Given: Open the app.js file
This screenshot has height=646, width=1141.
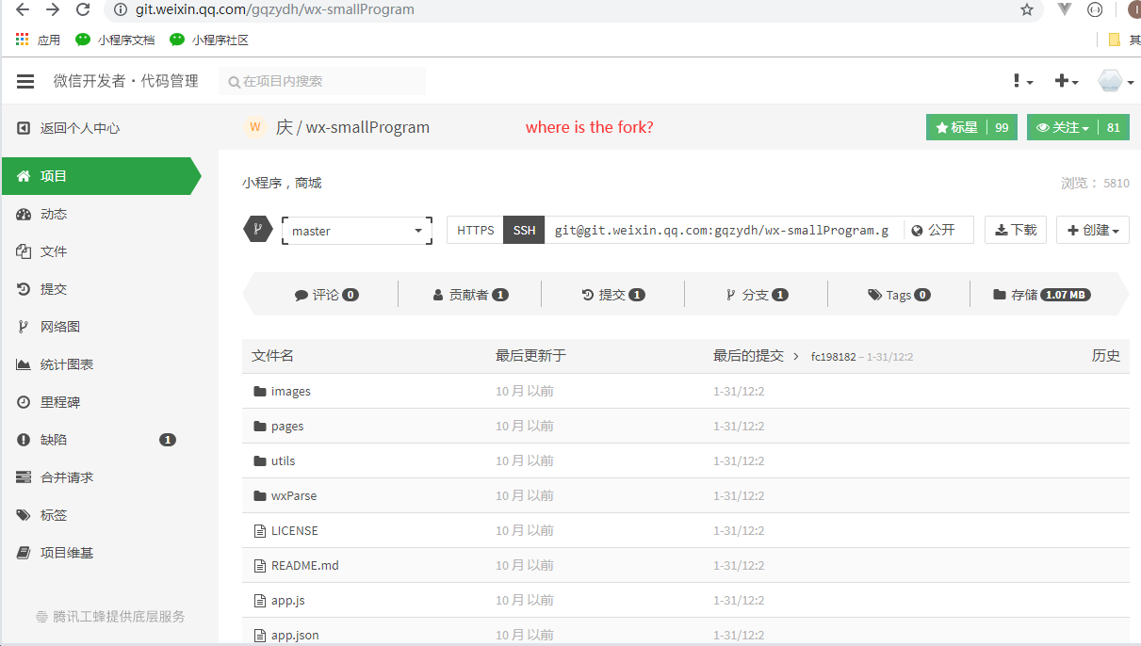Looking at the screenshot, I should coord(287,601).
